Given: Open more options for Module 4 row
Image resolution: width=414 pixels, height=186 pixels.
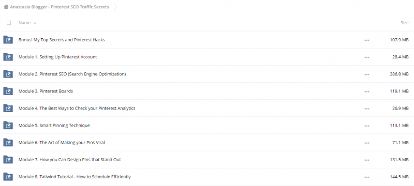Looking at the screenshot, I should coord(367,109).
